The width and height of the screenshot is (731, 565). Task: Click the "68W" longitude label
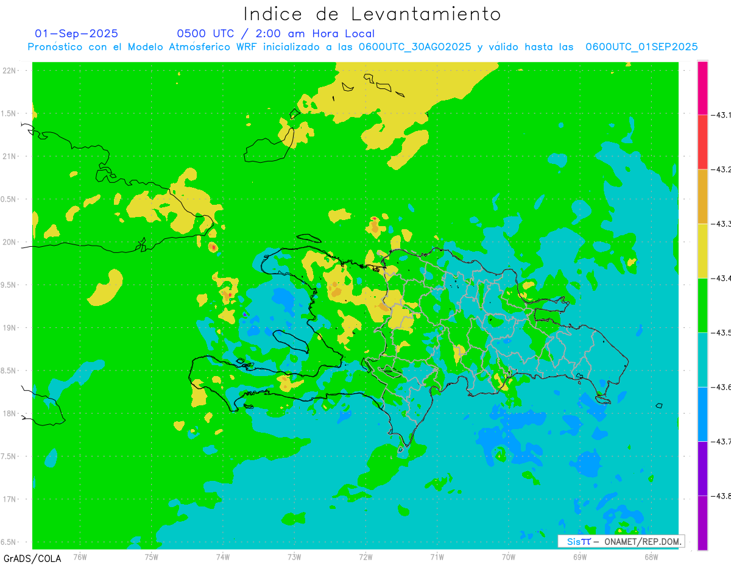click(651, 557)
